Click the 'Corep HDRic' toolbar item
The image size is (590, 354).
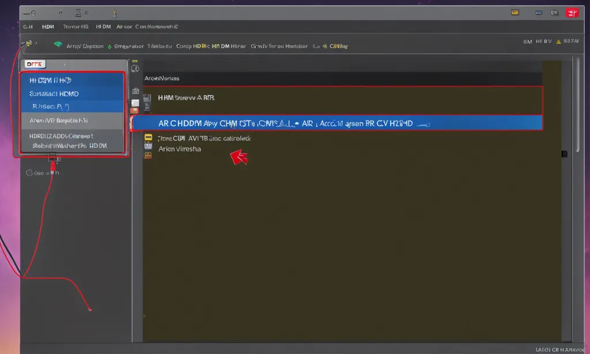(x=192, y=46)
